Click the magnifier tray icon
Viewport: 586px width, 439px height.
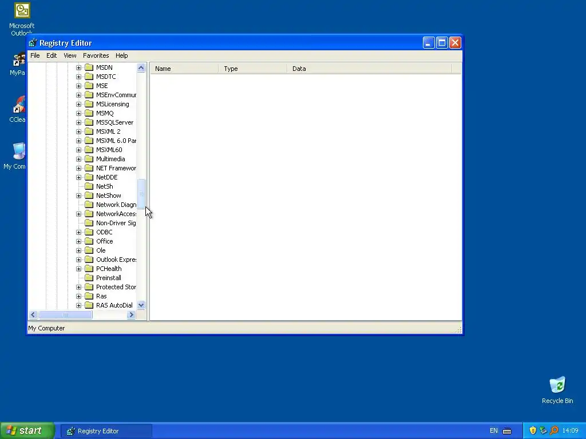point(554,430)
